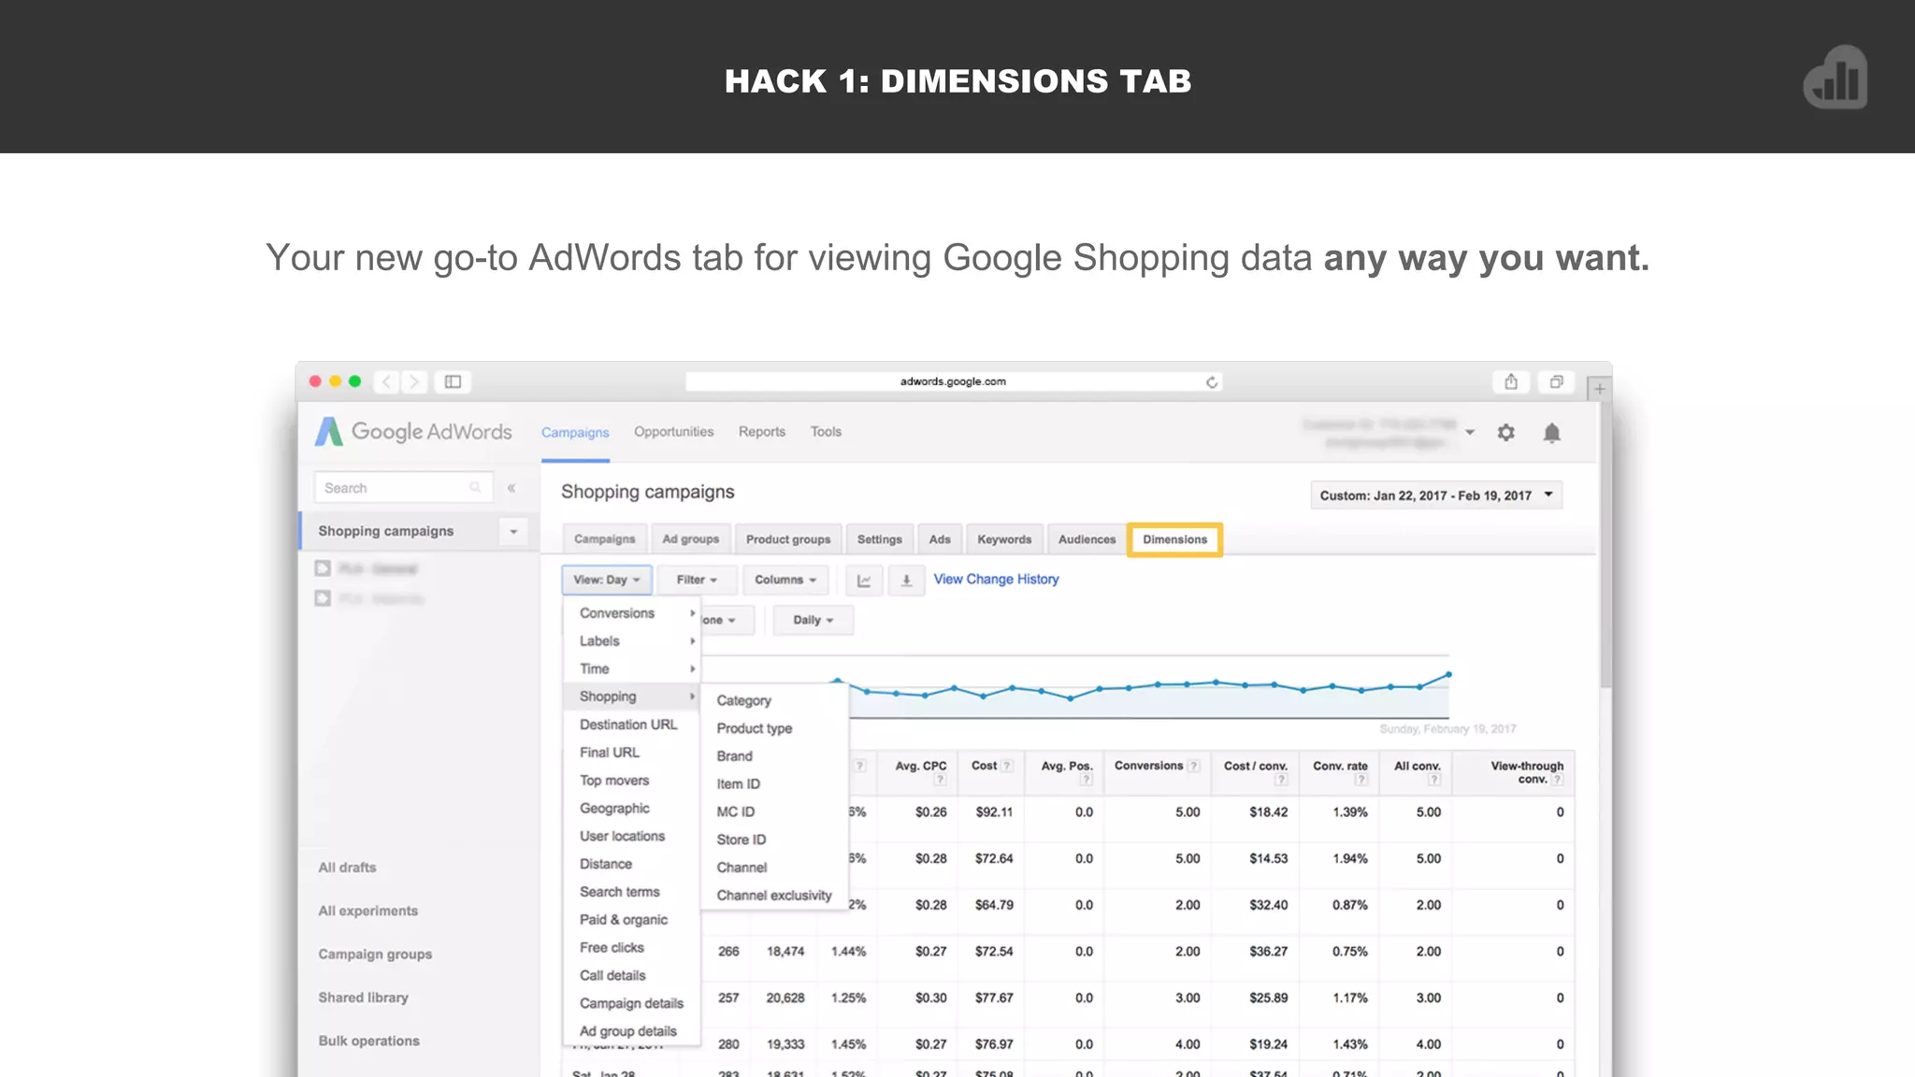The image size is (1915, 1077).
Task: Open the Daily granularity dropdown
Action: tap(813, 620)
